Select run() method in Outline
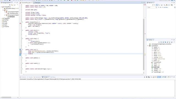Image resolution: width=176 pixels, height=99 pixels. tap(156, 67)
